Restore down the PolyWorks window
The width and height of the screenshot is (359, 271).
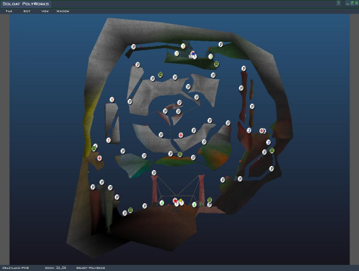click(352, 3)
